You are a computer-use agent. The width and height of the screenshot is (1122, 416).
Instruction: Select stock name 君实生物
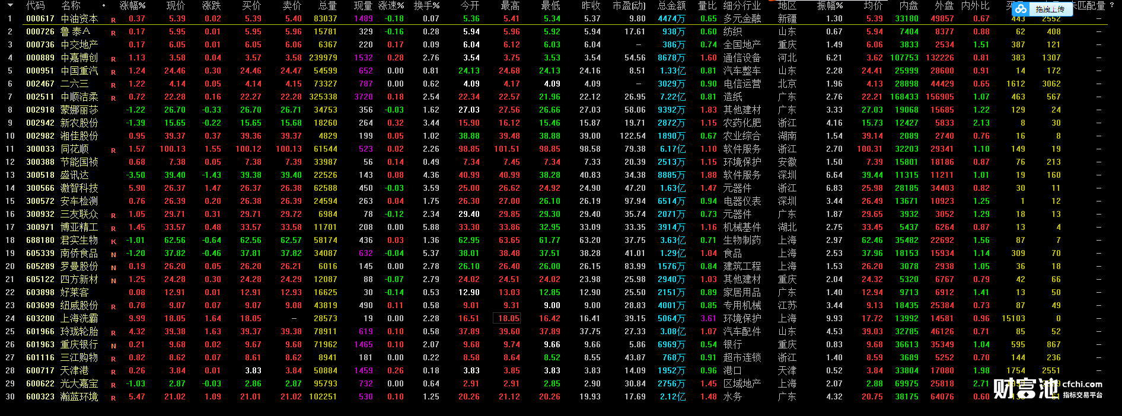(x=79, y=240)
